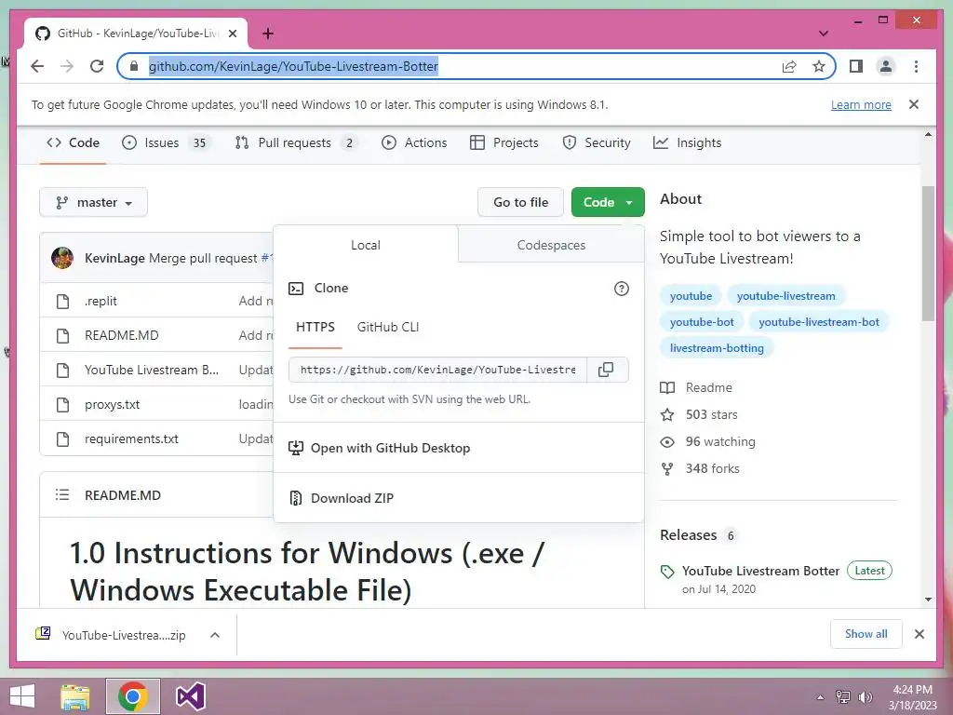This screenshot has height=715, width=953.
Task: Open the Actions tab
Action: coord(414,142)
